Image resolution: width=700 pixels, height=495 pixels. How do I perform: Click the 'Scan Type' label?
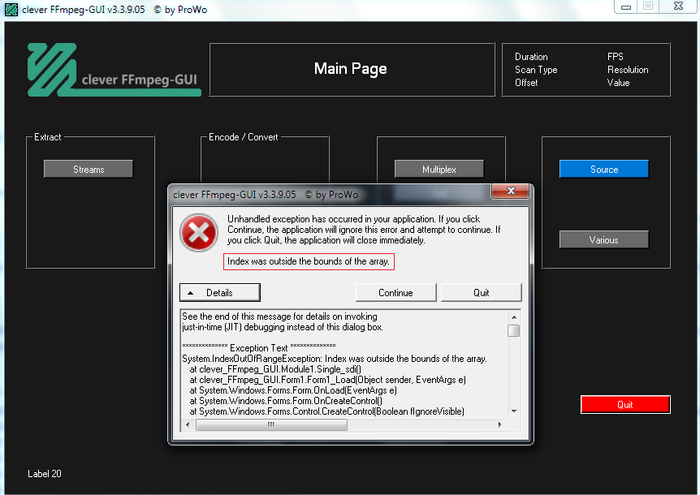tap(536, 70)
